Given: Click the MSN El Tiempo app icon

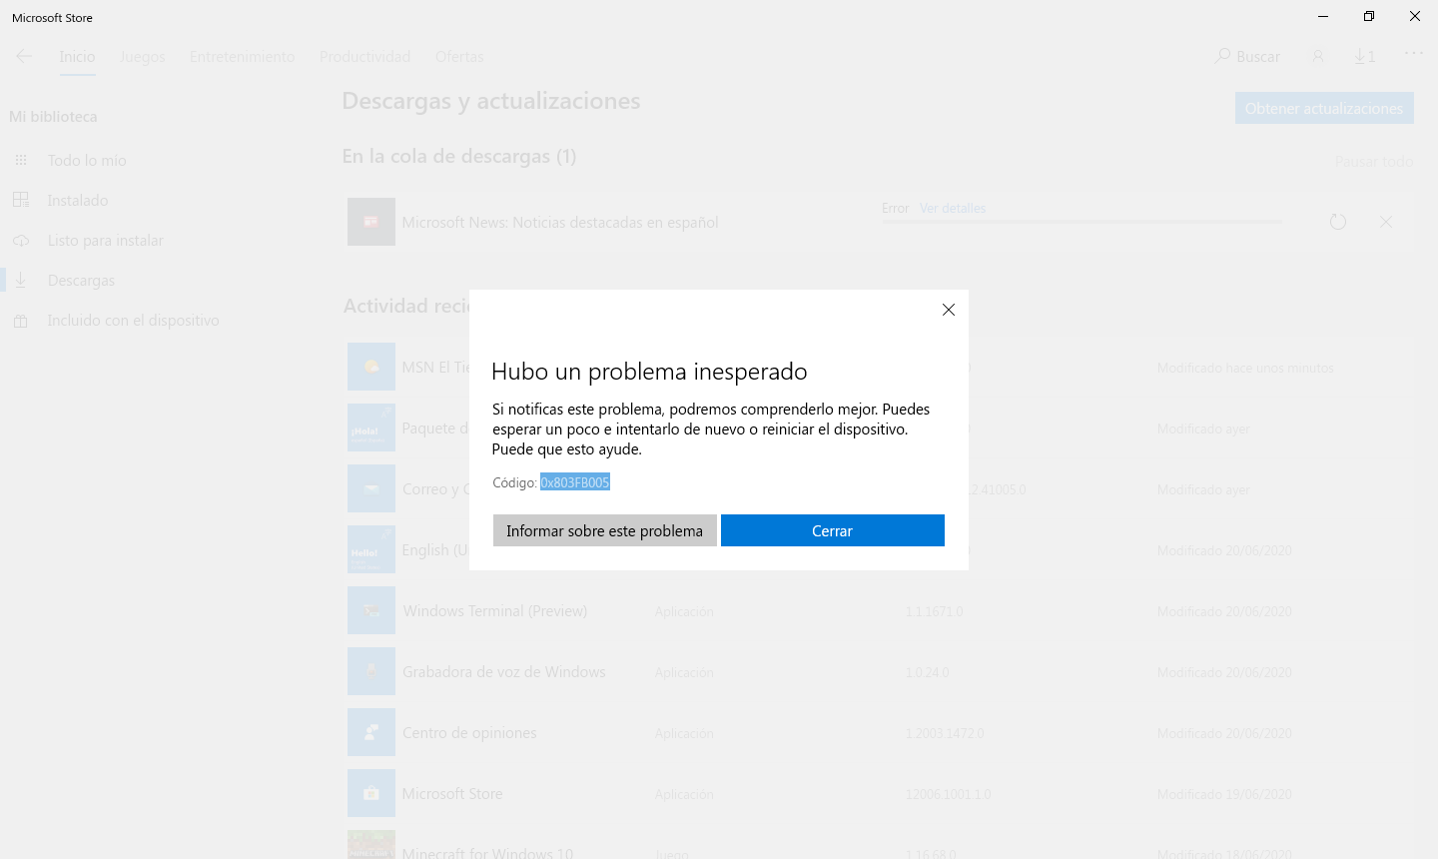Looking at the screenshot, I should pyautogui.click(x=371, y=367).
